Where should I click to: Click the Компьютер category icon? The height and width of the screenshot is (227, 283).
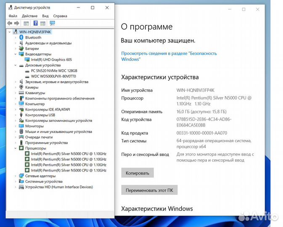tap(21, 103)
